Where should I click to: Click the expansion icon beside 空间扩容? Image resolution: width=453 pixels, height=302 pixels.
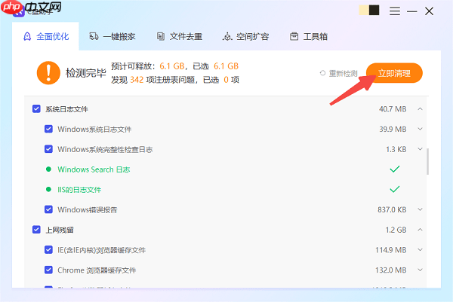tap(227, 36)
